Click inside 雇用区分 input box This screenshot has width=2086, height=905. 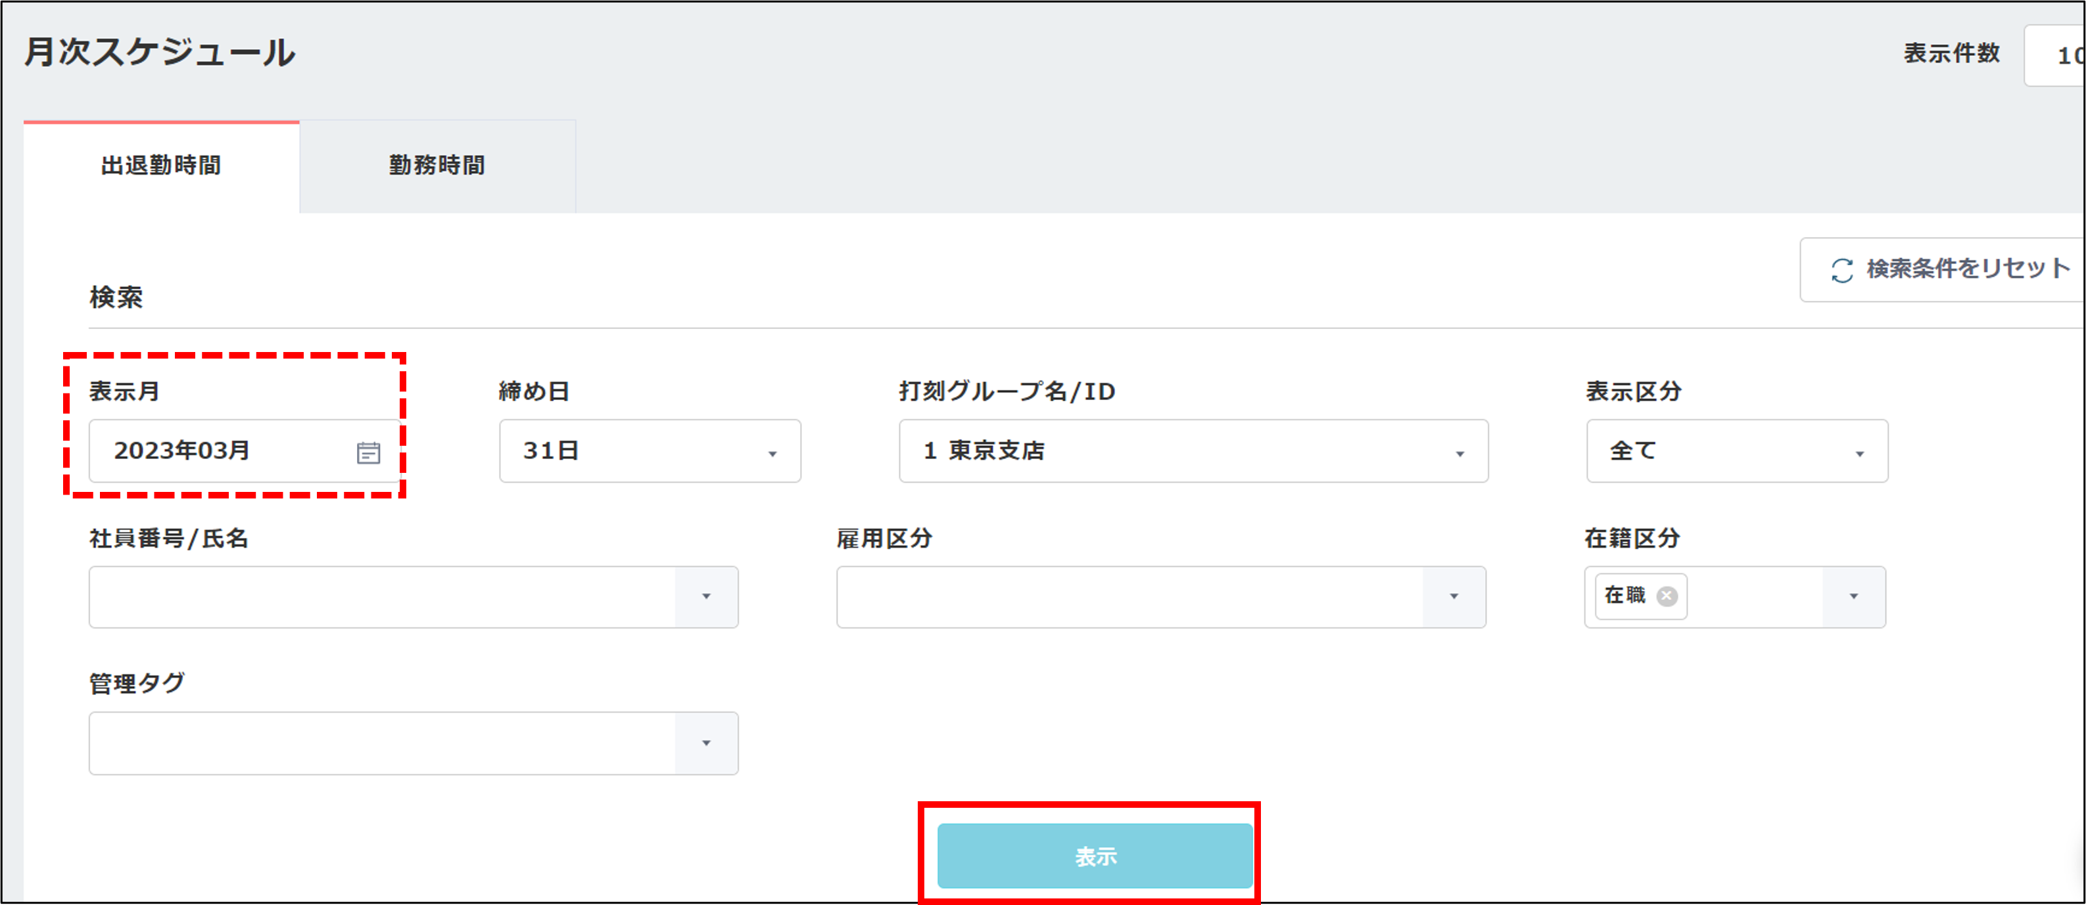coord(1129,597)
